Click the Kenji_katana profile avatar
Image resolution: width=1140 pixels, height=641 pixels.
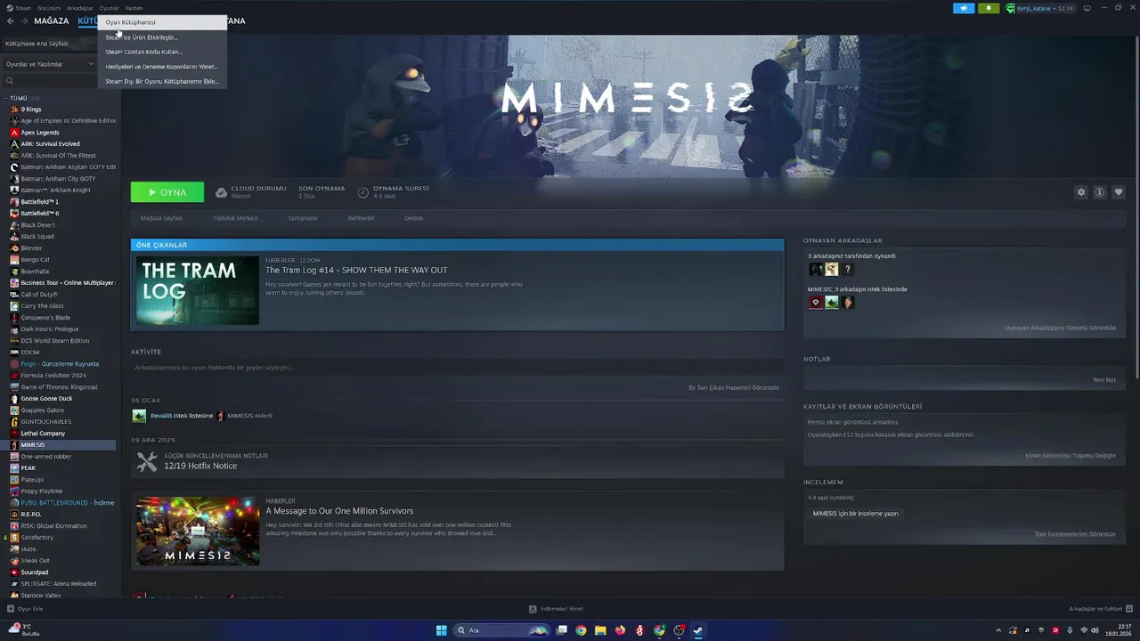[x=1010, y=8]
